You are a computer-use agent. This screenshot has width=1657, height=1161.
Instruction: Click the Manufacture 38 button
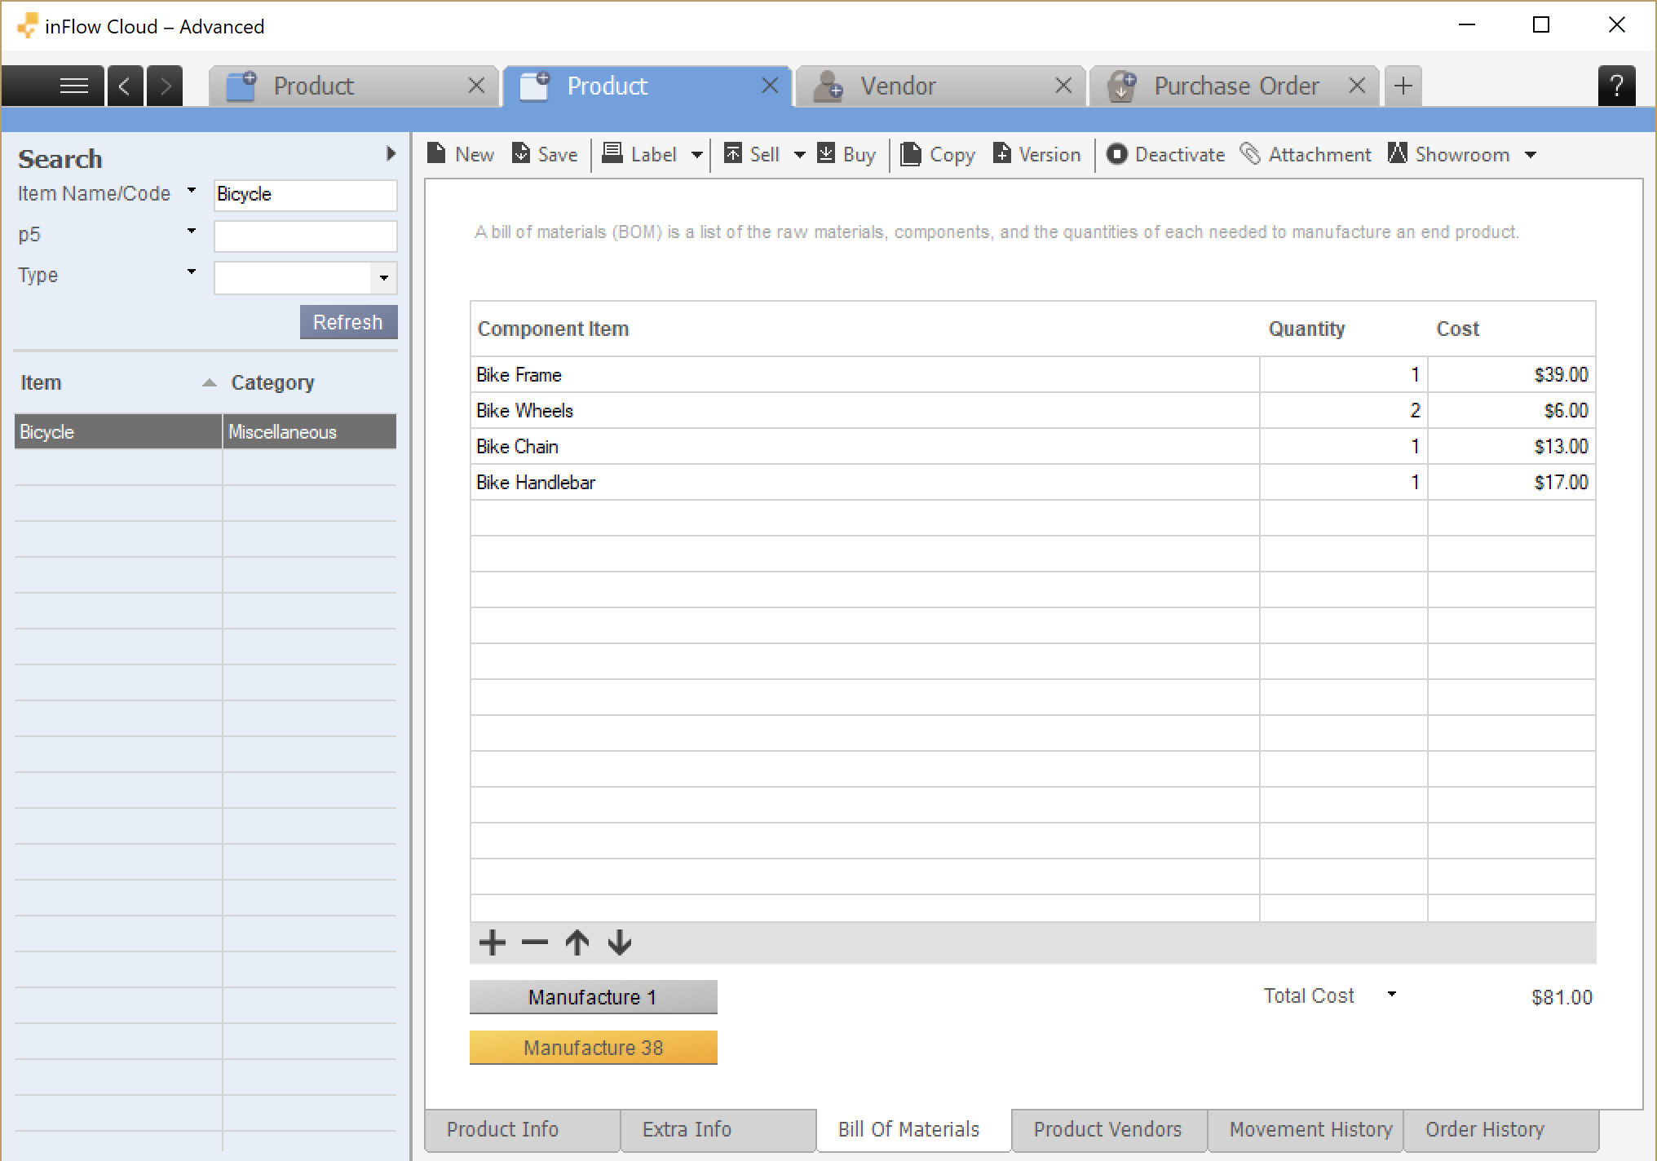click(x=593, y=1048)
